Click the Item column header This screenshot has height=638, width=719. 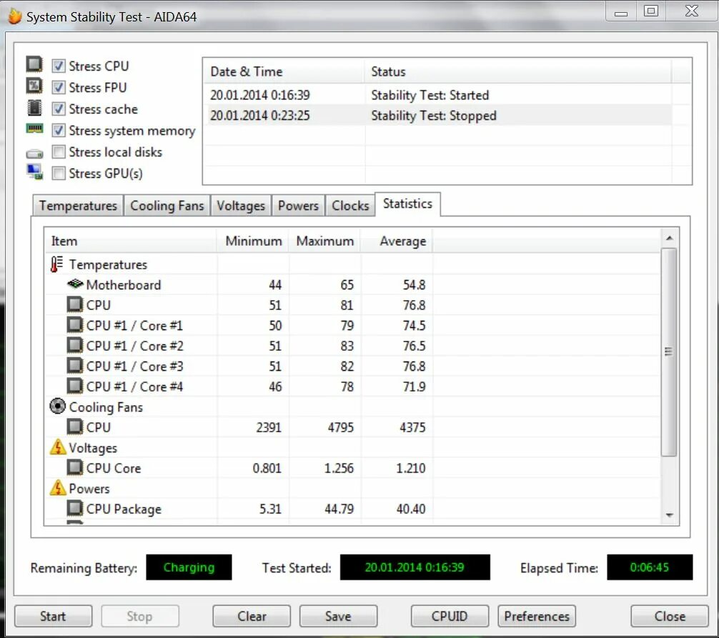[x=131, y=241]
